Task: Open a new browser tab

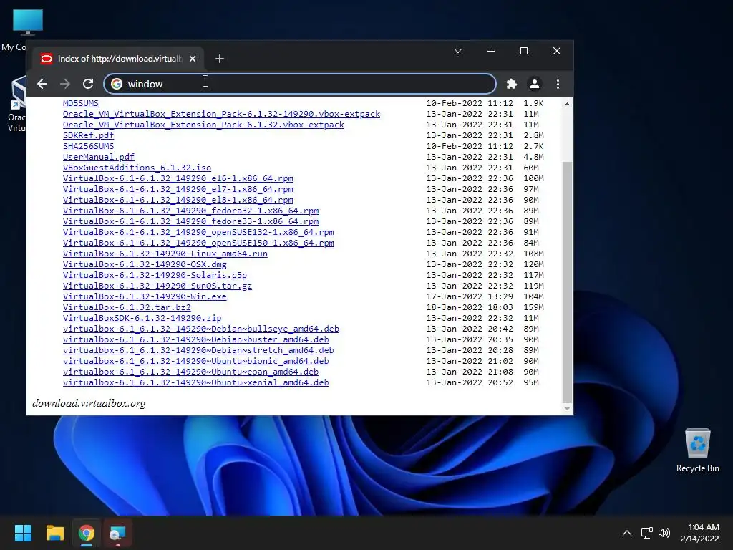Action: coord(219,59)
